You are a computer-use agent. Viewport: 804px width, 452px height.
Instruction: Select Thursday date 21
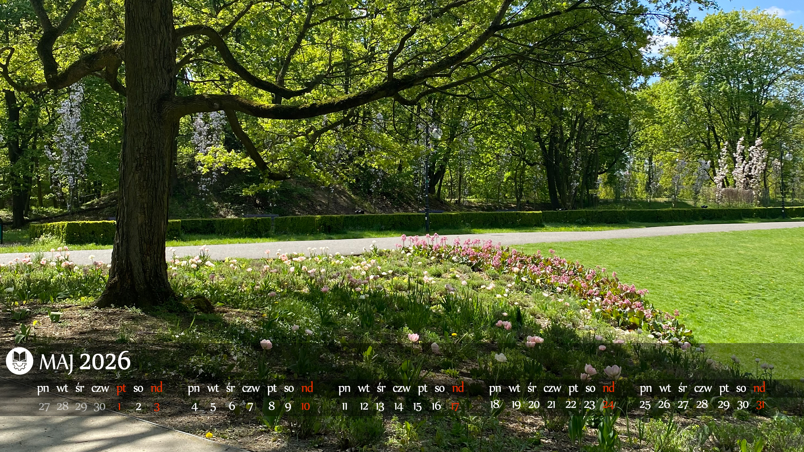pyautogui.click(x=551, y=404)
